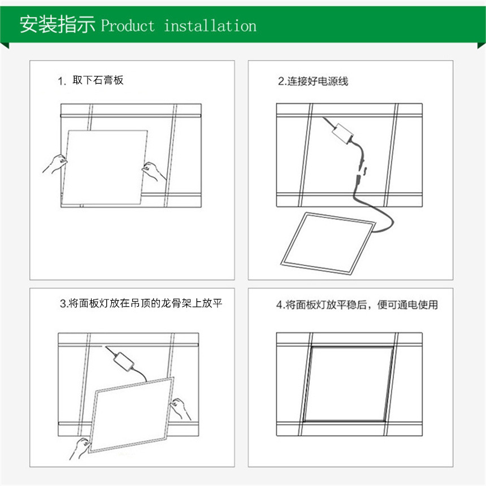486x486 pixels.
Task: Click the gypsum board being removed in step 1
Action: pyautogui.click(x=105, y=167)
